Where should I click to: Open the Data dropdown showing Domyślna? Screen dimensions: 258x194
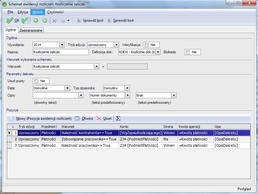tap(67, 88)
